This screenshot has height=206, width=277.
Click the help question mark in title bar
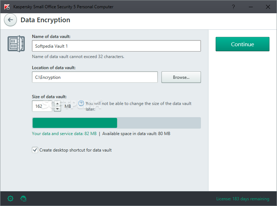click(x=233, y=7)
